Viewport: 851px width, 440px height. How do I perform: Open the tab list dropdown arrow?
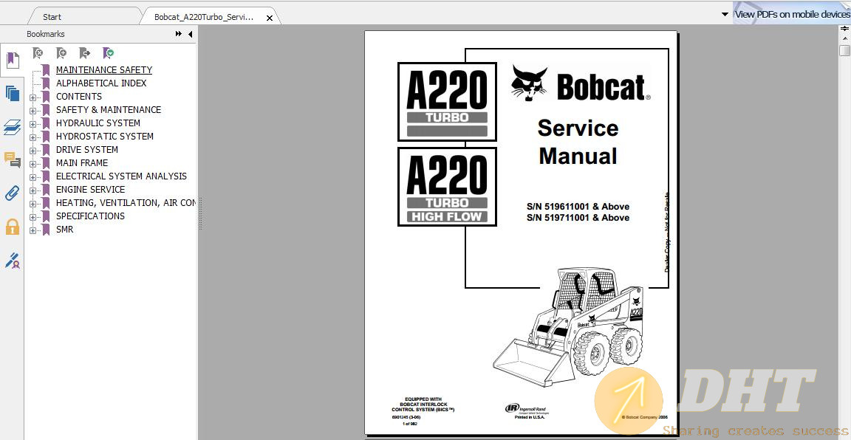725,15
